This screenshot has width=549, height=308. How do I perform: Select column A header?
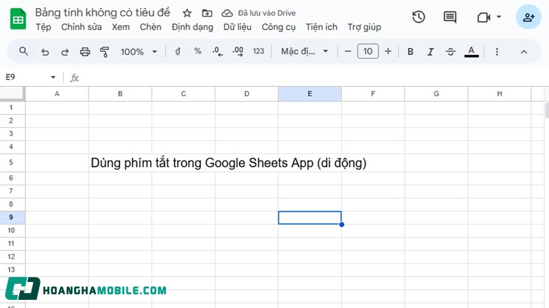pyautogui.click(x=57, y=94)
